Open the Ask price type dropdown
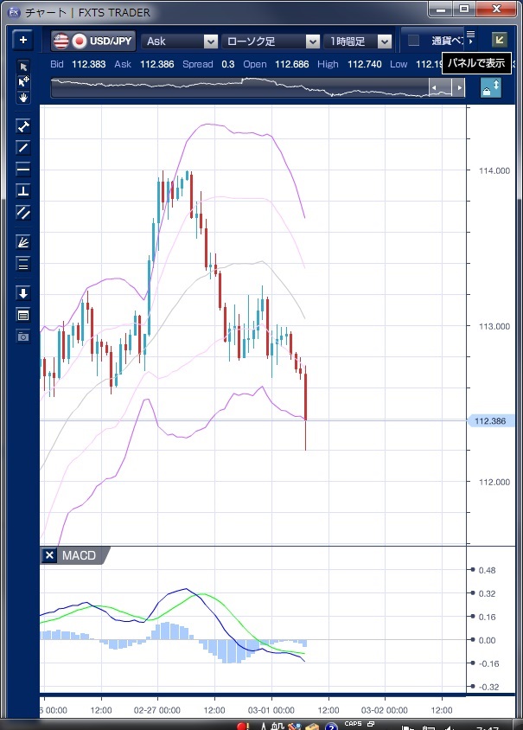This screenshot has width=523, height=730. [x=180, y=41]
